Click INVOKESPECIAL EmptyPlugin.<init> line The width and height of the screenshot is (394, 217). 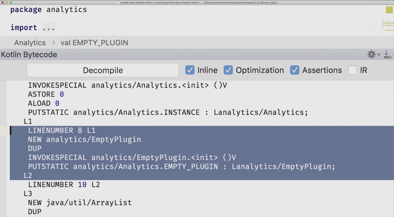[x=132, y=158]
